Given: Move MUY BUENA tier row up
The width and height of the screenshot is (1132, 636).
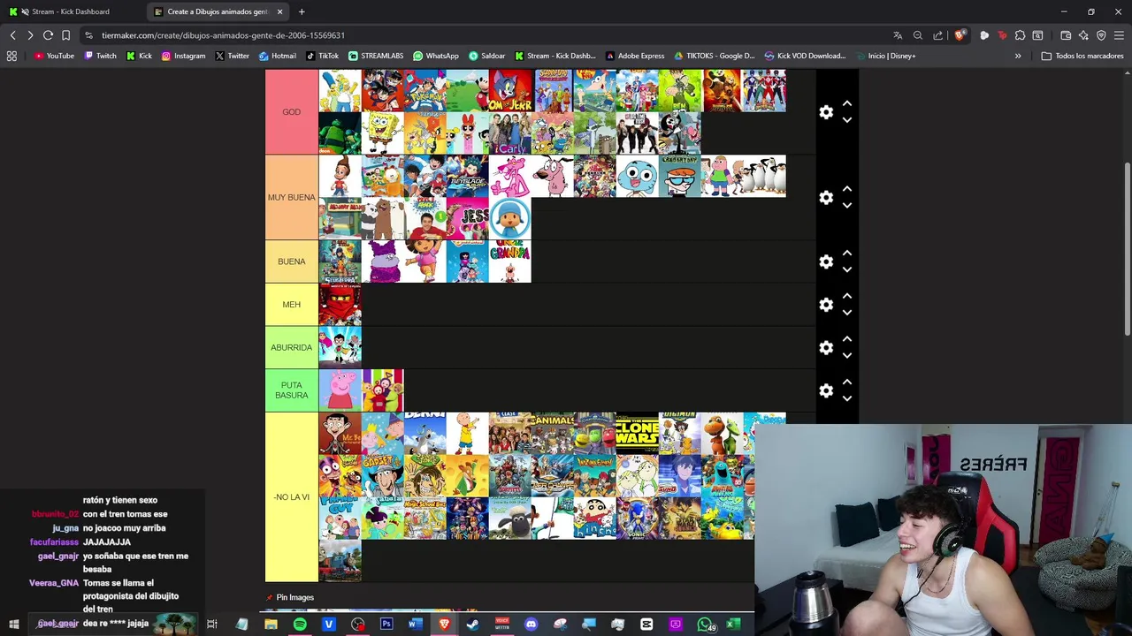Looking at the screenshot, I should [847, 189].
